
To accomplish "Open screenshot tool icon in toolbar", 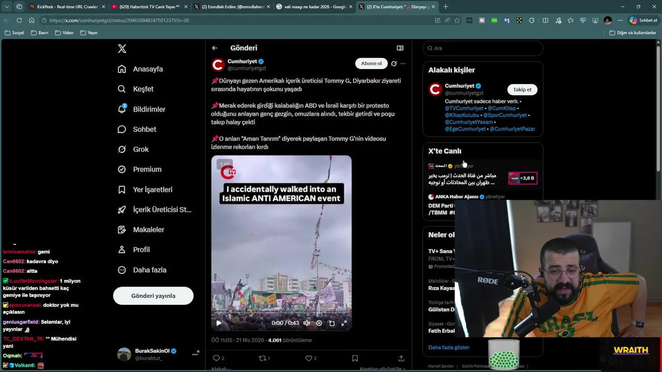I will click(x=595, y=20).
